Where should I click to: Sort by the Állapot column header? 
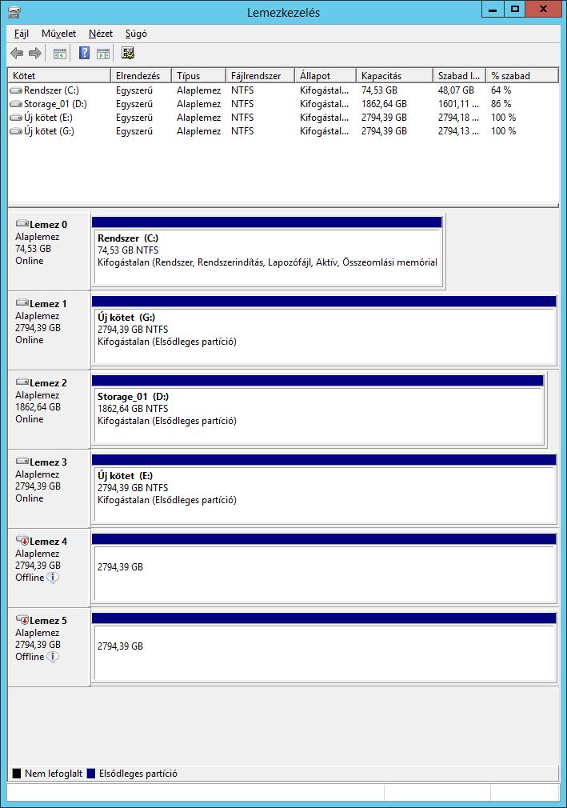pyautogui.click(x=325, y=76)
